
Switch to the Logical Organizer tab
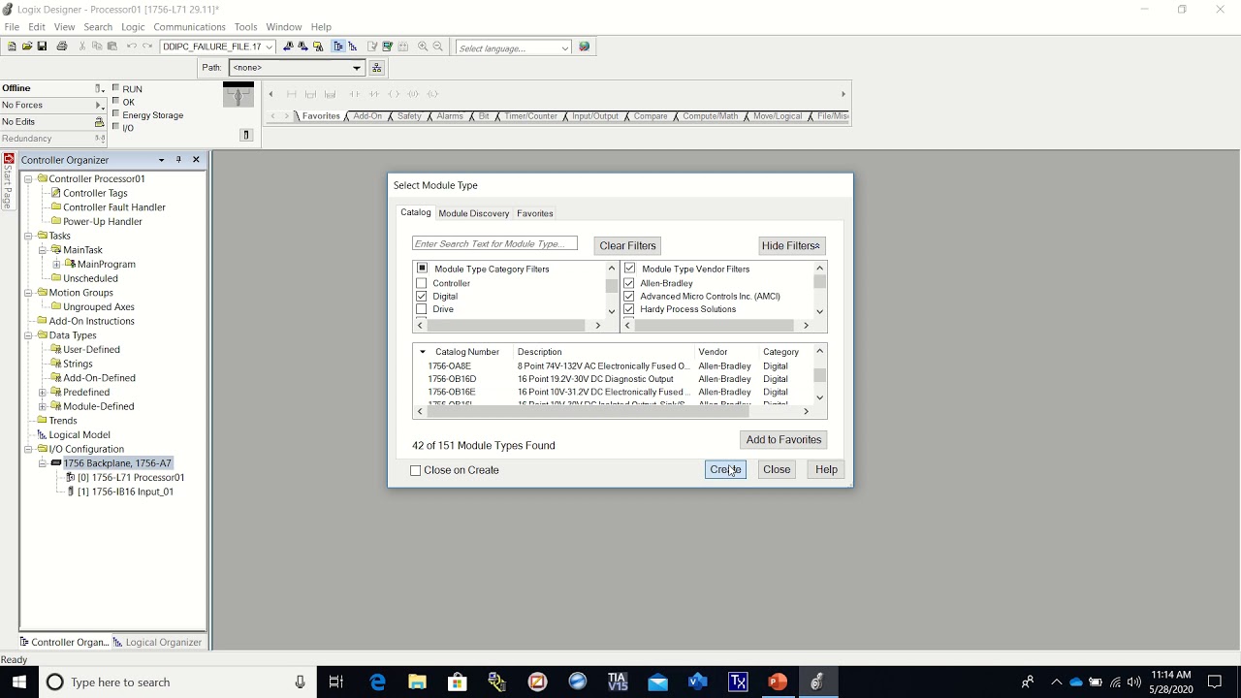click(157, 642)
